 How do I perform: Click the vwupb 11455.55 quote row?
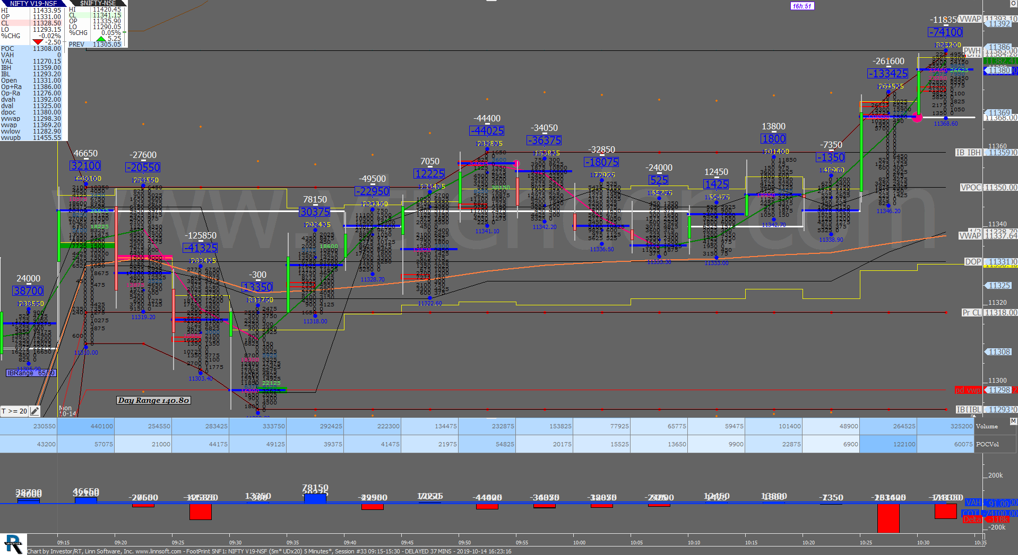tap(31, 138)
